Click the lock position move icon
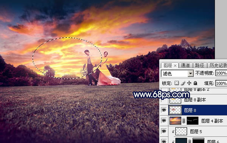This screenshot has height=143, width=227. 189,83
